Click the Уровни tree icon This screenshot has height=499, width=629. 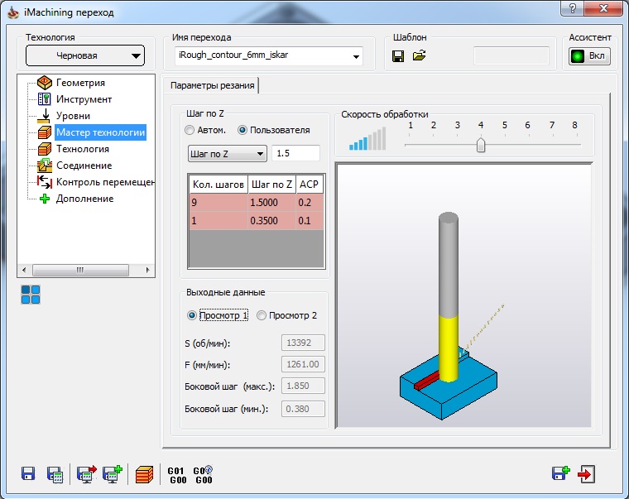coord(44,116)
